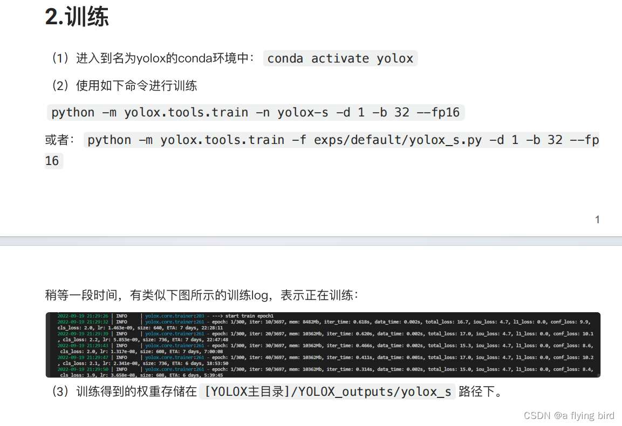This screenshot has width=622, height=426.
Task: Click the 或者 label before second command
Action: [58, 140]
